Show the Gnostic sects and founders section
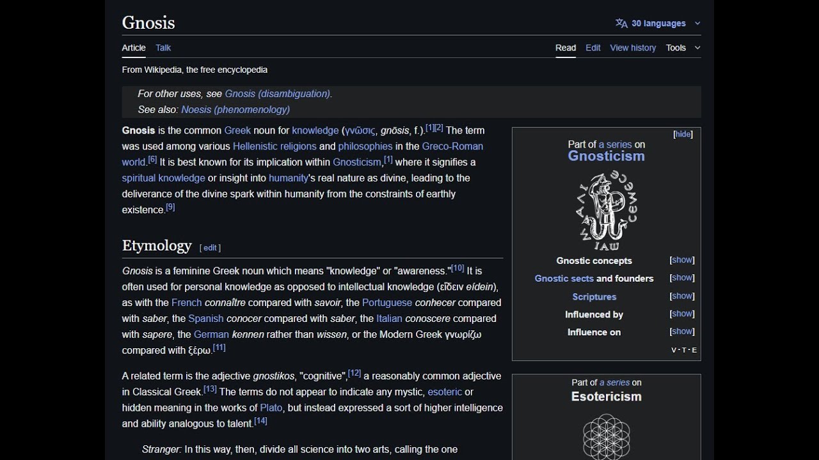 pyautogui.click(x=682, y=278)
